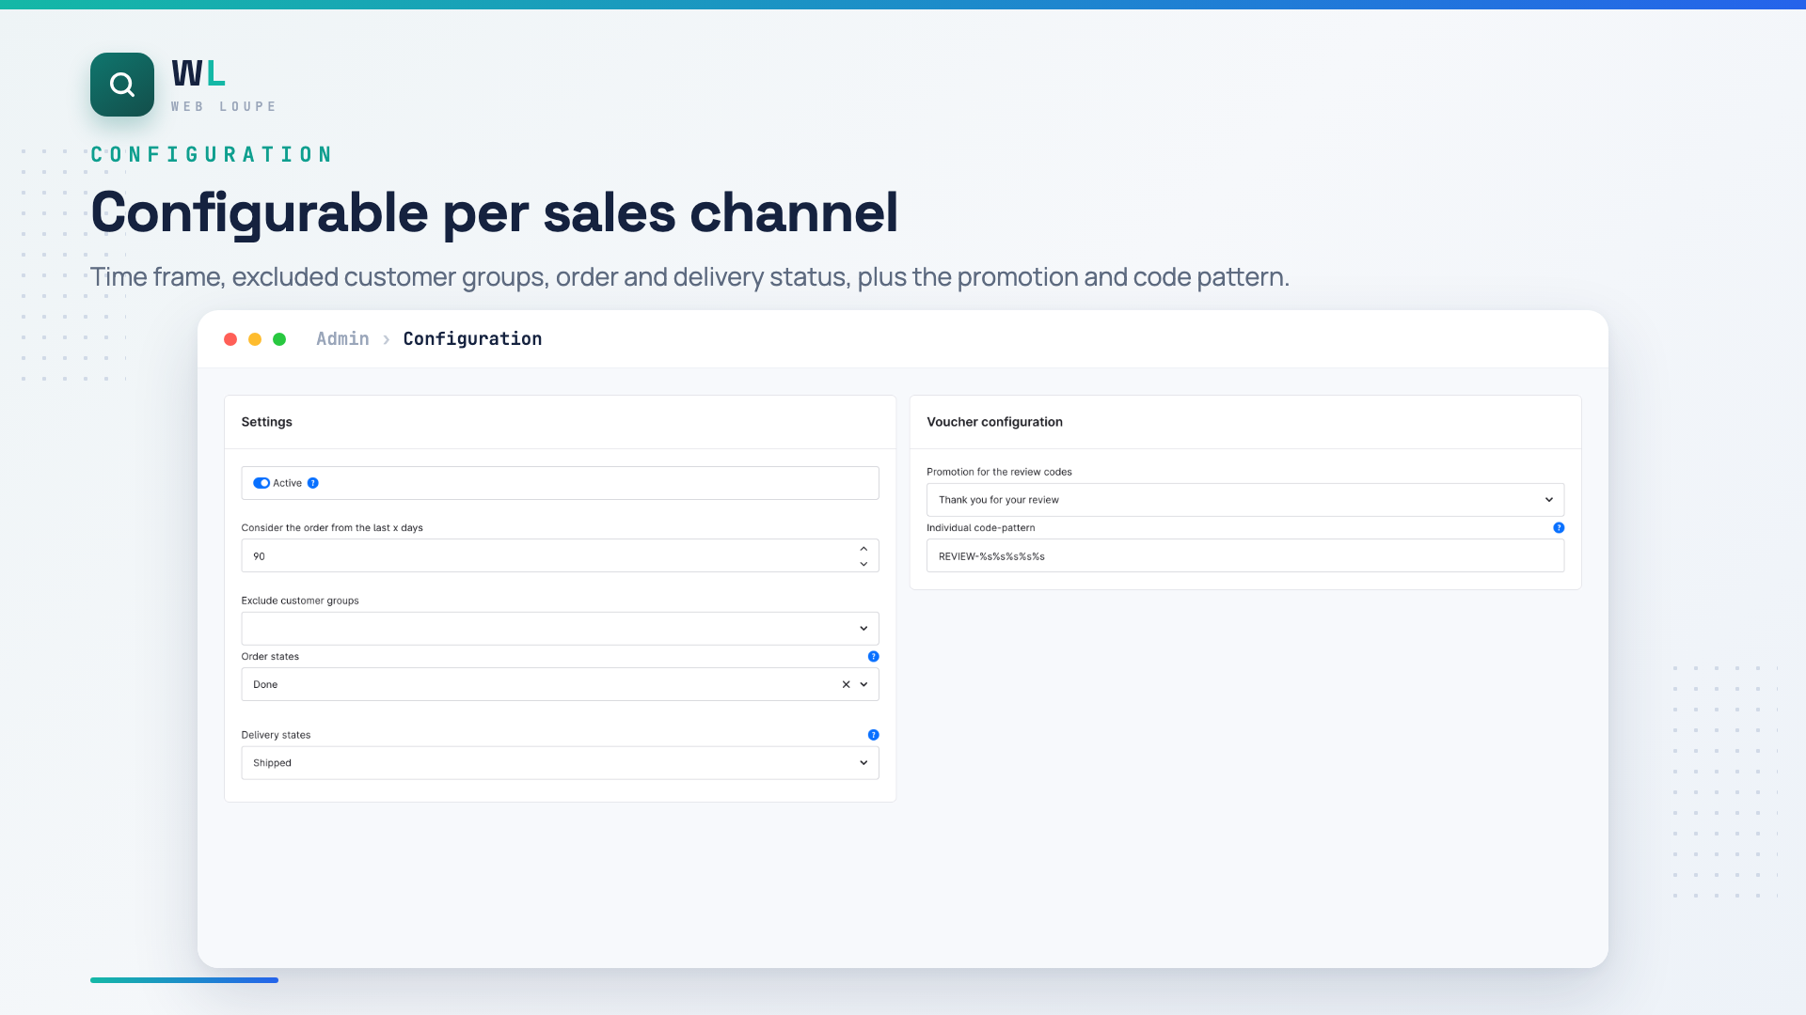Screen dimensions: 1806x1015
Task: Click the REVIEW-%s code-pattern input field
Action: click(1245, 556)
